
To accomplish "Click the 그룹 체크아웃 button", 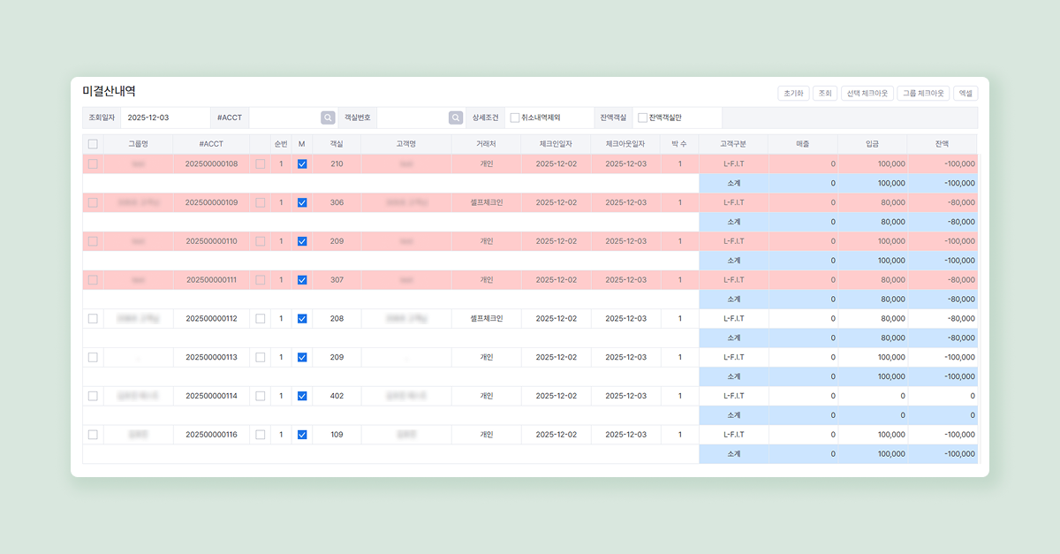I will coord(923,93).
